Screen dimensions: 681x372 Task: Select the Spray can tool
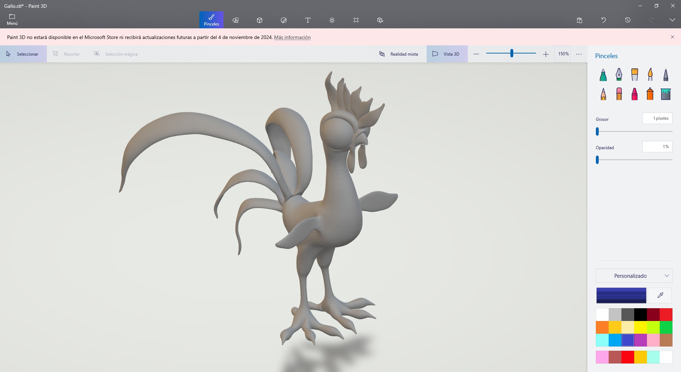650,94
